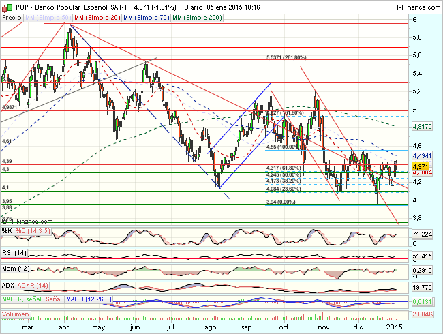The image size is (443, 334).
Task: Click the 5,2 tick on price axis
Action: [417, 91]
